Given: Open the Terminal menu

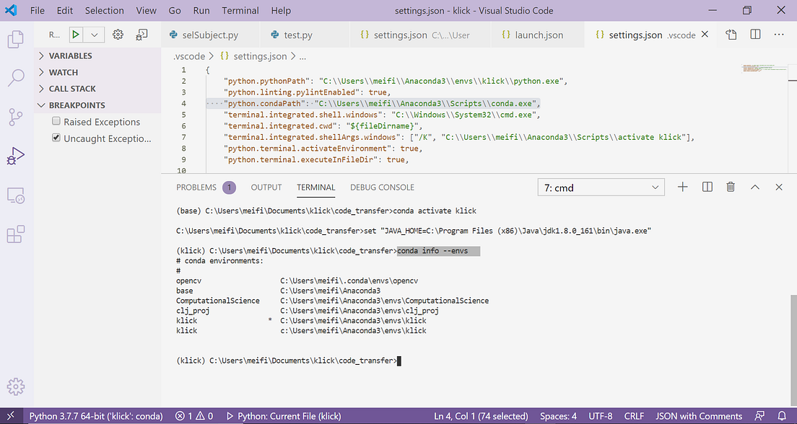Looking at the screenshot, I should click(x=240, y=10).
